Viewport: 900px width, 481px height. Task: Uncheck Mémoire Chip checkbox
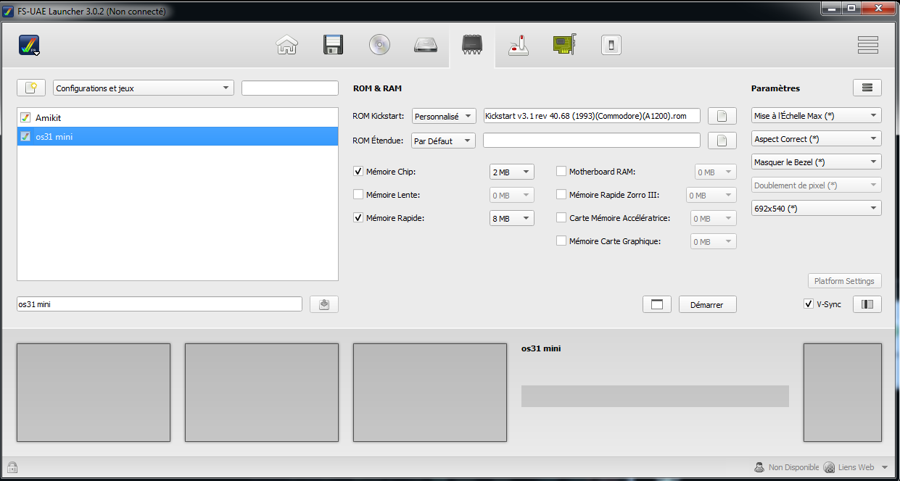358,172
